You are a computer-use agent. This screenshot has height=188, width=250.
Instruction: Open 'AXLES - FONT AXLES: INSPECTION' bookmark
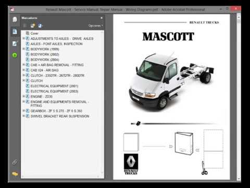coord(56,44)
